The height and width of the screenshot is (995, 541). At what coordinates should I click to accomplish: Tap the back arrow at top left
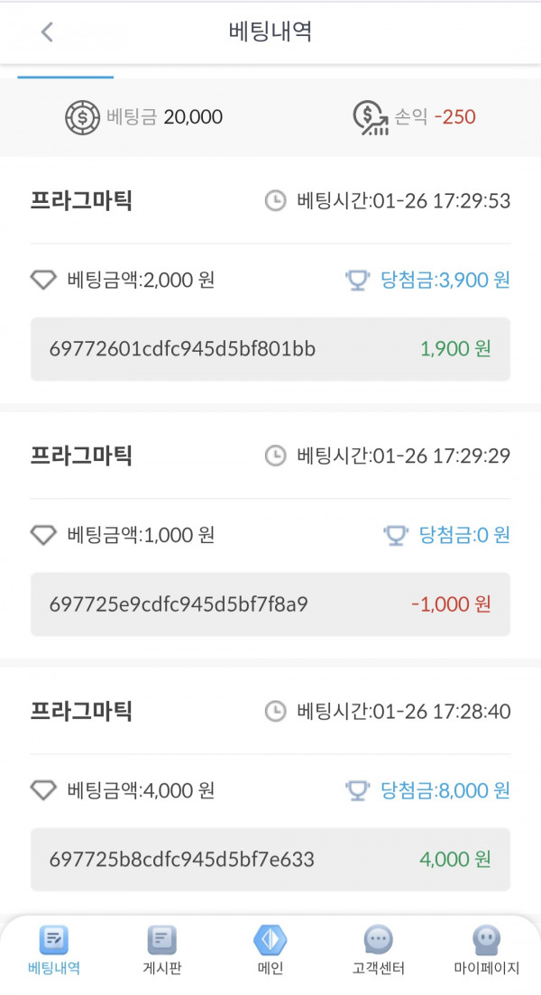point(45,31)
